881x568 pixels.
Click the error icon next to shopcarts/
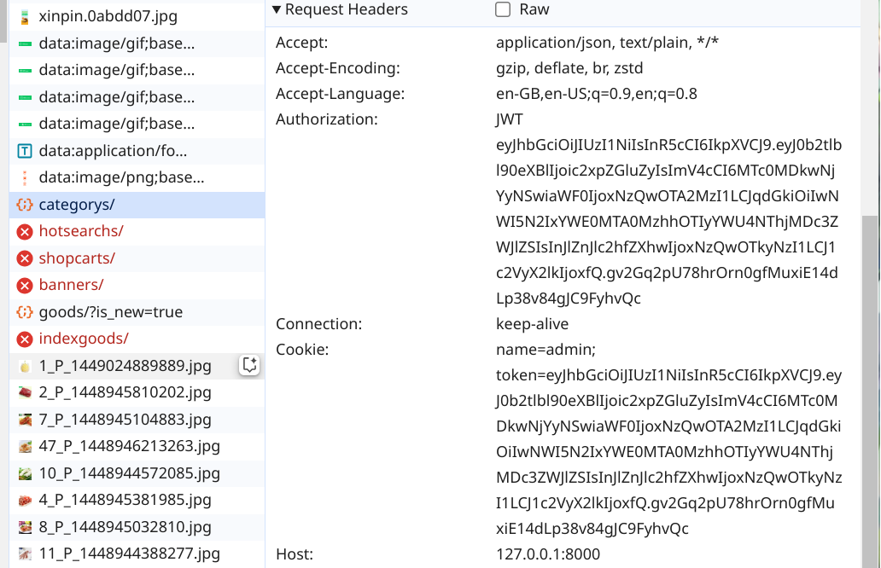(25, 258)
